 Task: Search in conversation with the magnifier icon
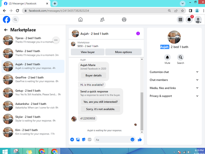coord(180,57)
